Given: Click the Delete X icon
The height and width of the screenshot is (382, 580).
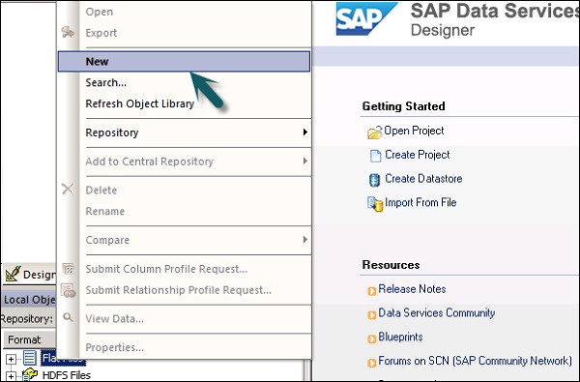Looking at the screenshot, I should point(68,190).
